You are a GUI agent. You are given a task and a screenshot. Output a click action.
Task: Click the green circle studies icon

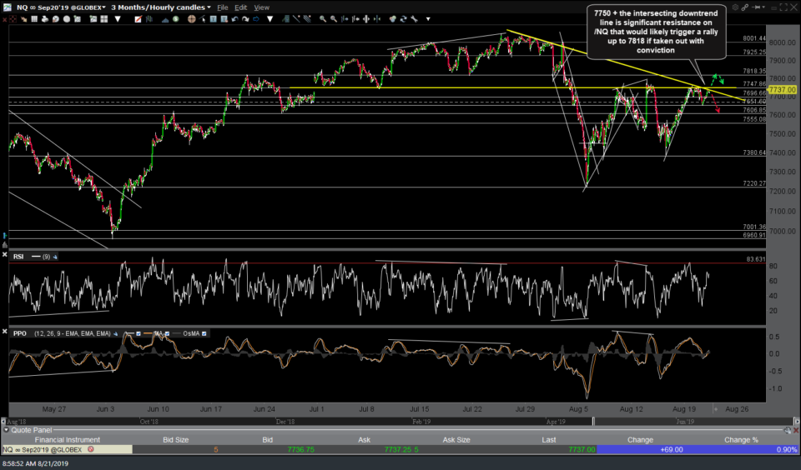pos(175,19)
